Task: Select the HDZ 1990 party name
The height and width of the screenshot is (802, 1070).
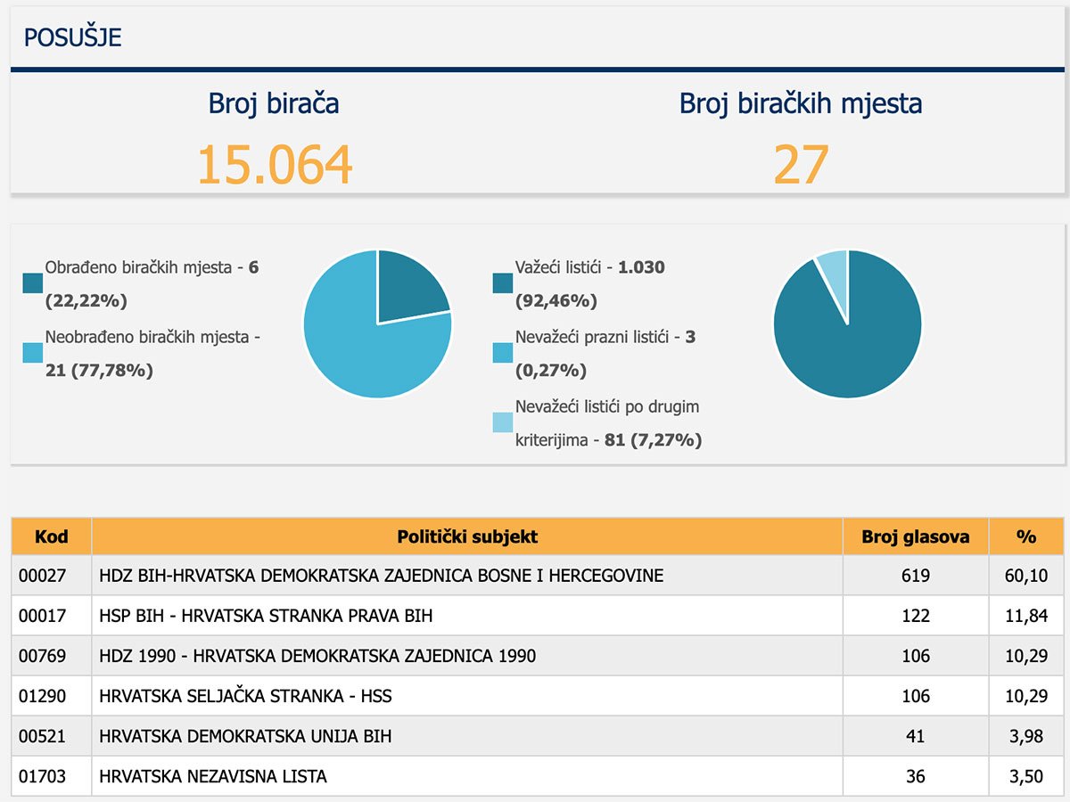Action: 318,656
